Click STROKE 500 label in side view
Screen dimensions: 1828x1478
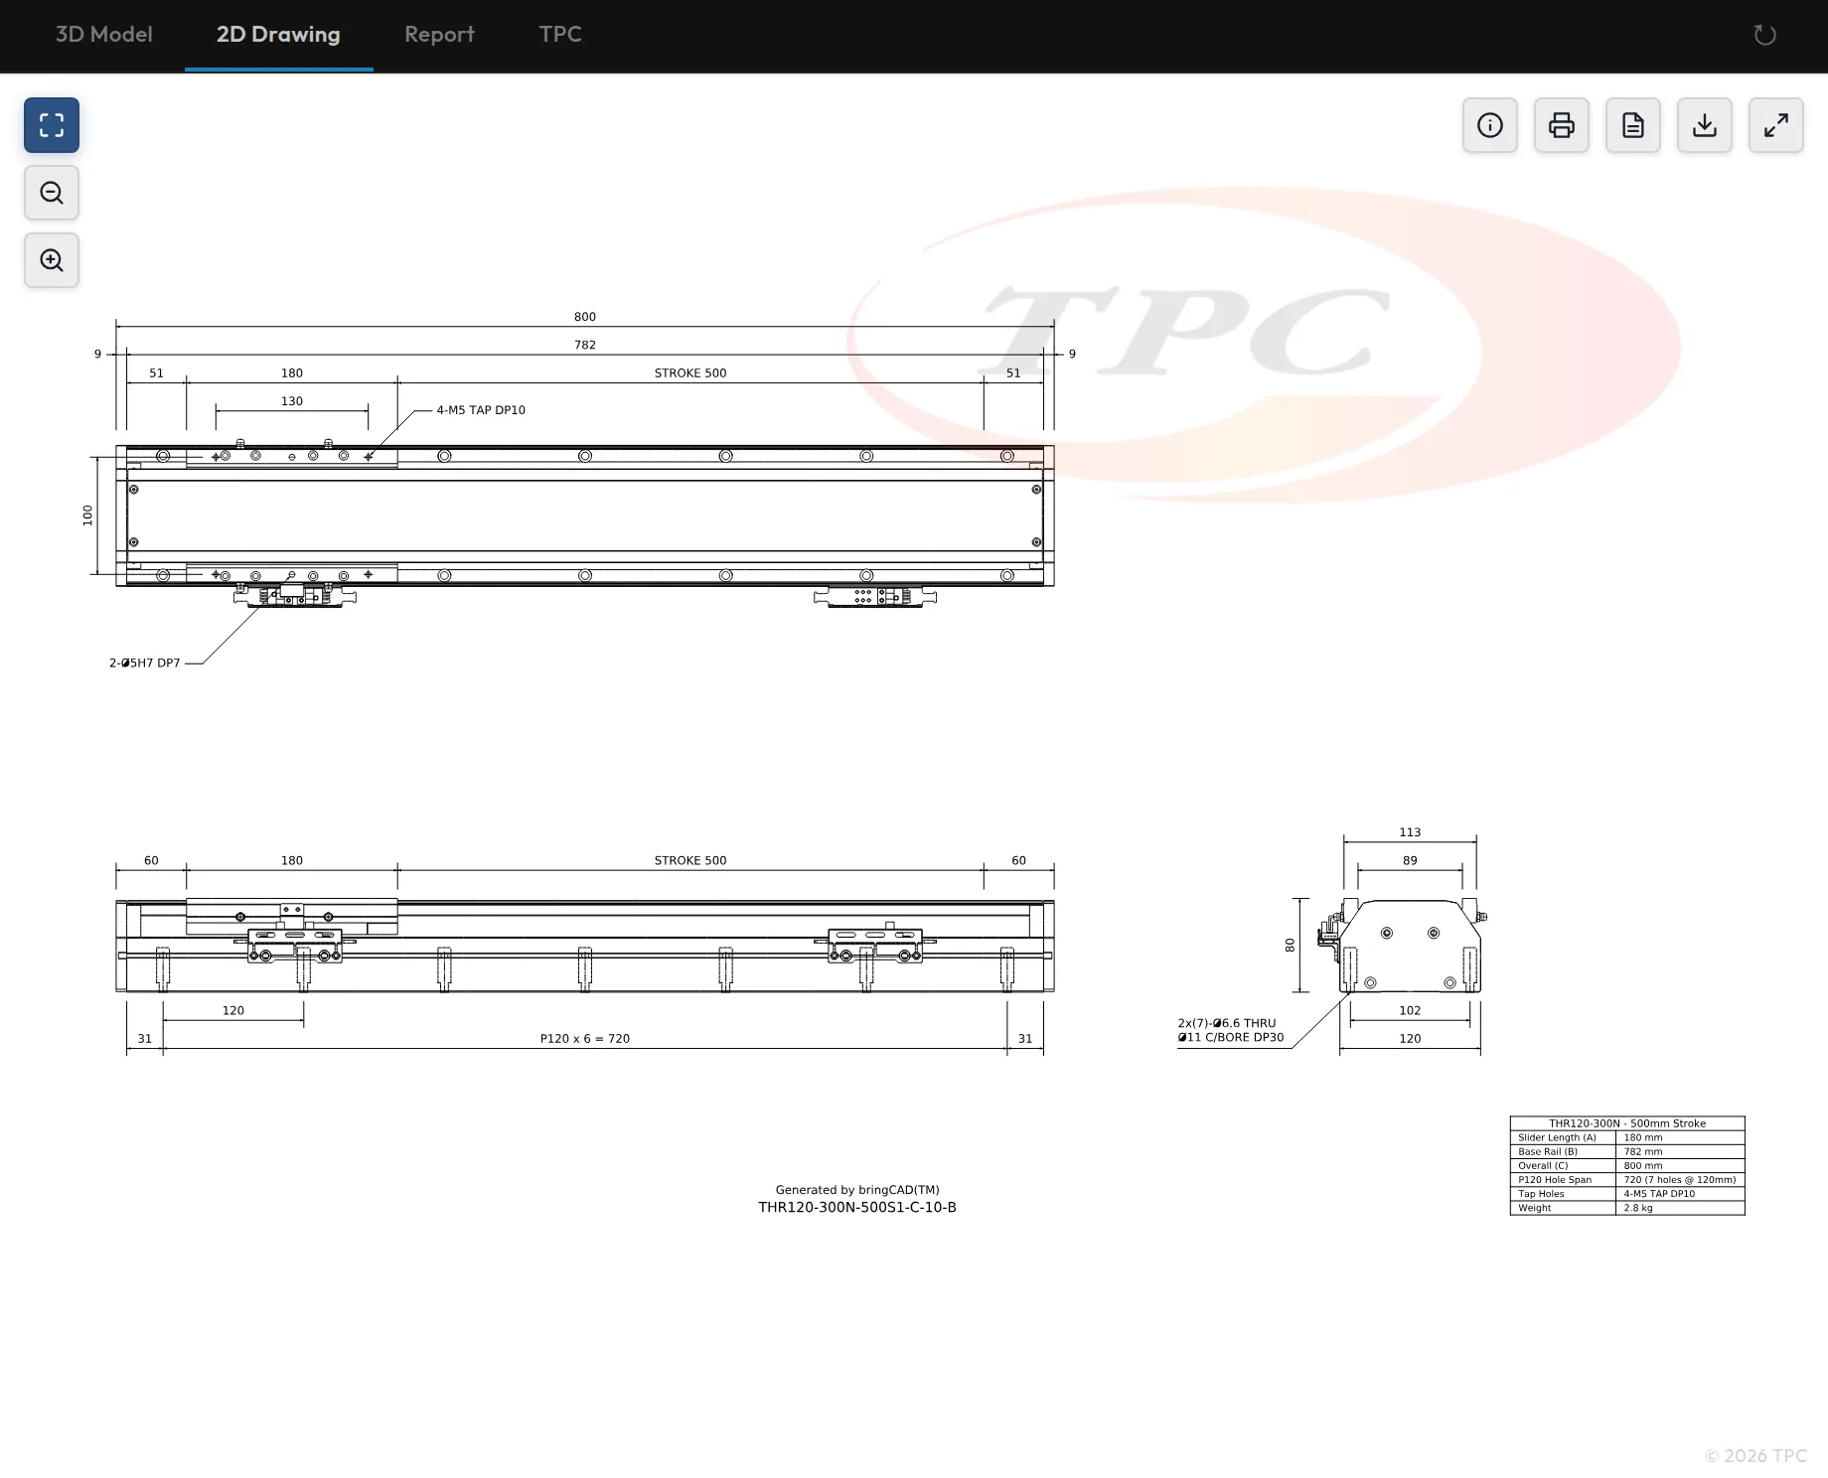tap(690, 860)
